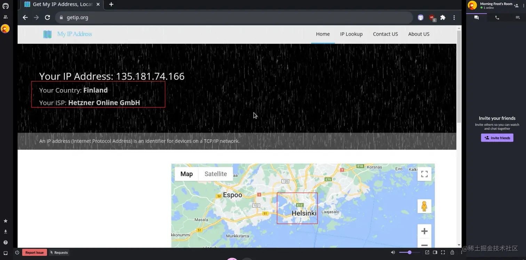This screenshot has width=526, height=260.
Task: Mute the volume speaker icon
Action: [393, 252]
